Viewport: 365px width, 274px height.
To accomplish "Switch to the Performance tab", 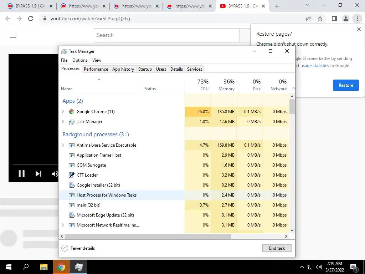I will pyautogui.click(x=96, y=69).
